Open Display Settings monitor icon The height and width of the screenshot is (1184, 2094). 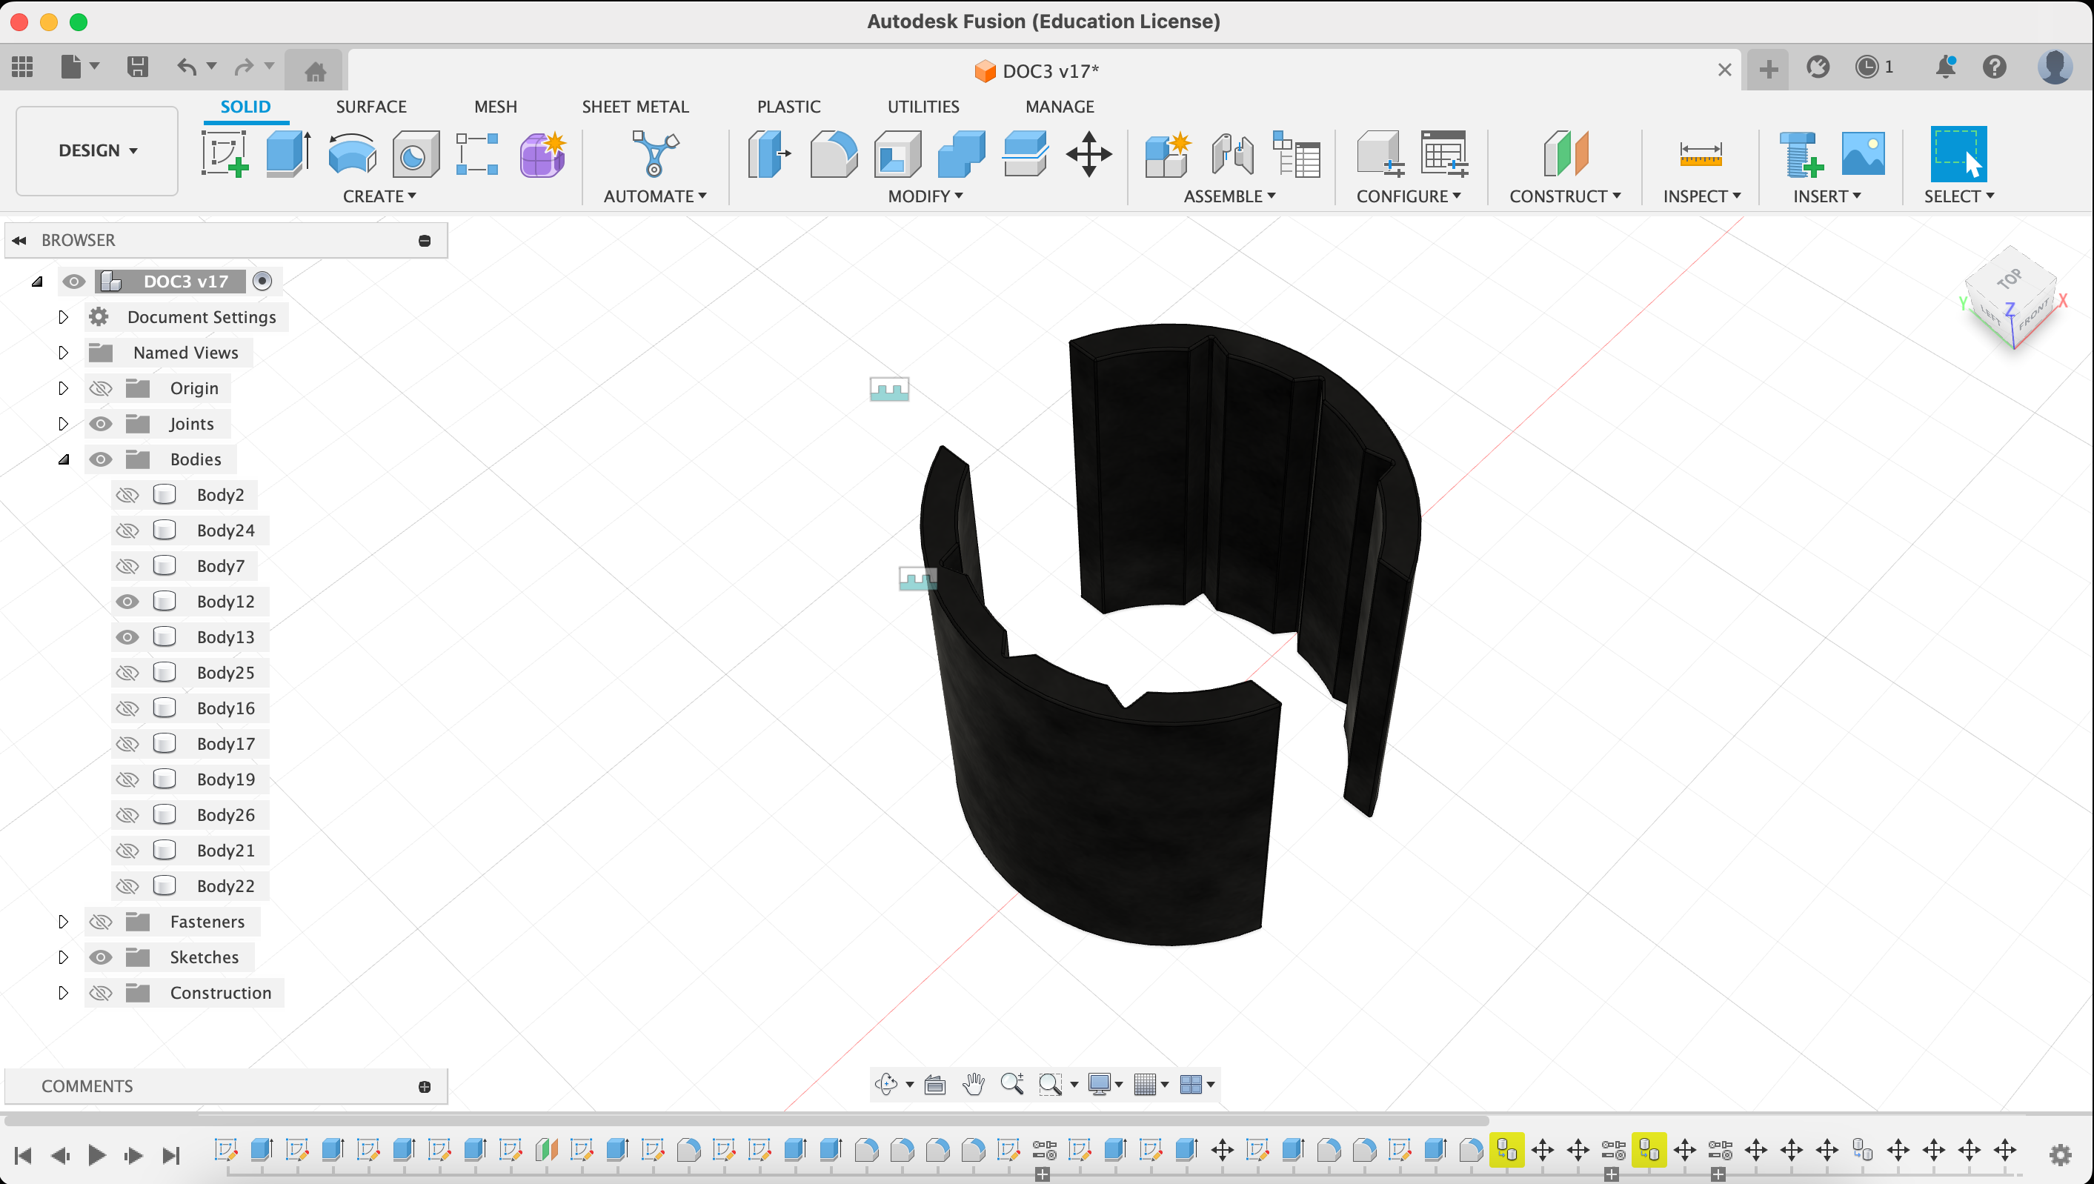(1099, 1083)
